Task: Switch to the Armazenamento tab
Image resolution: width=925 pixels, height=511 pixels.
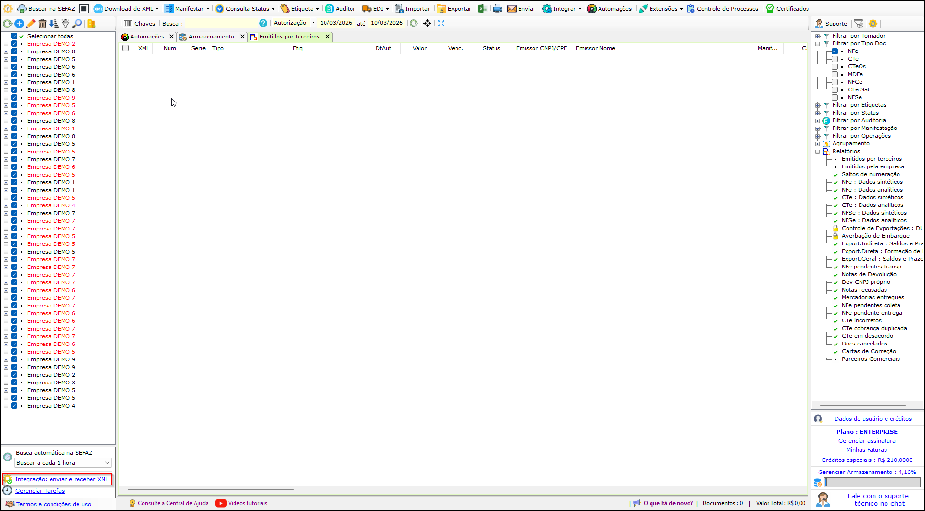Action: click(211, 37)
